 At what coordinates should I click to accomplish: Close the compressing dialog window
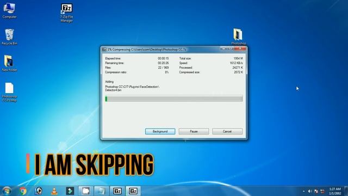coord(240,48)
